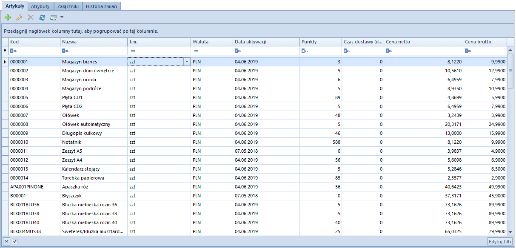Open the Załączniki tab

[x=67, y=6]
